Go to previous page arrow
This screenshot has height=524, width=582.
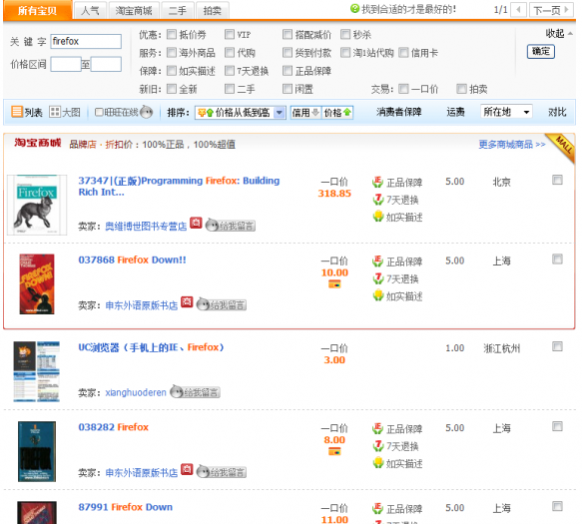pyautogui.click(x=518, y=10)
